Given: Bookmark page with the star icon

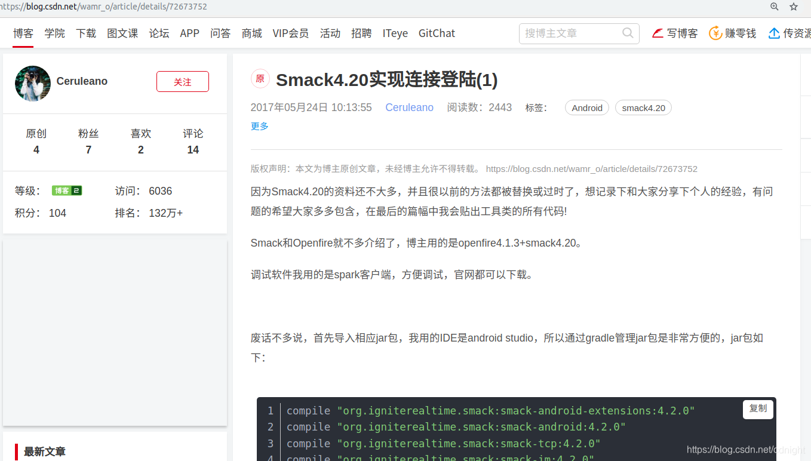Looking at the screenshot, I should [794, 7].
